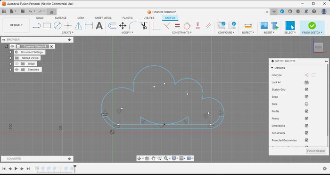Switch to the SHEET METAL tab
Screen dimensions: 330x175
[x=103, y=18]
